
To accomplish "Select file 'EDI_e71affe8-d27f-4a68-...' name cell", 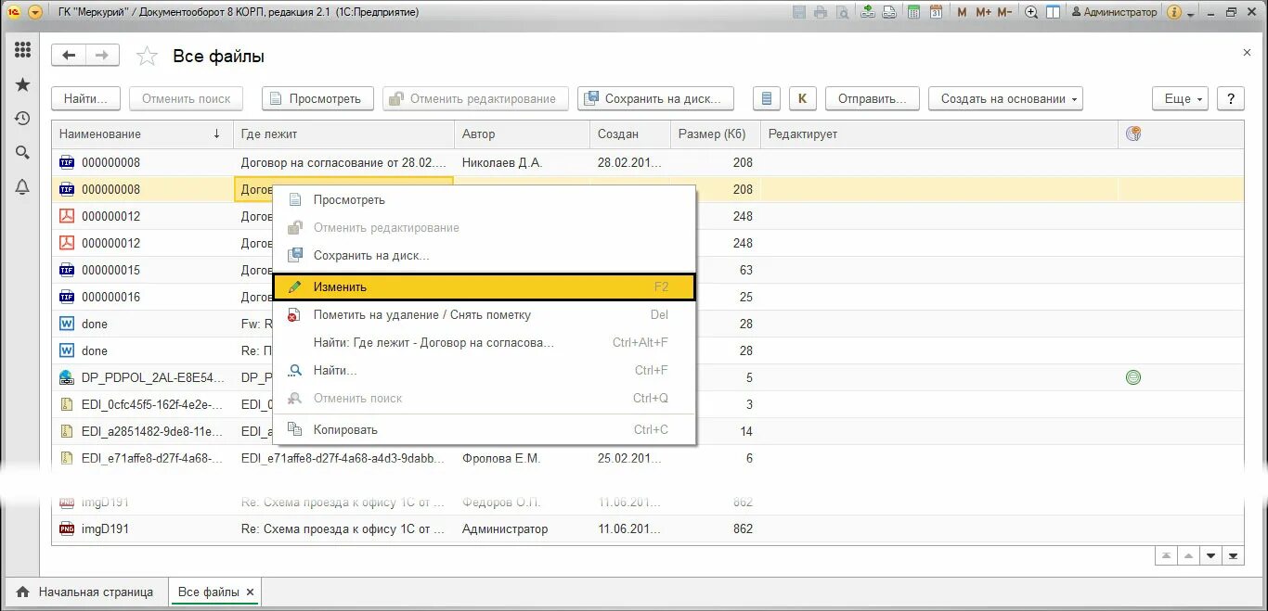I will [142, 458].
